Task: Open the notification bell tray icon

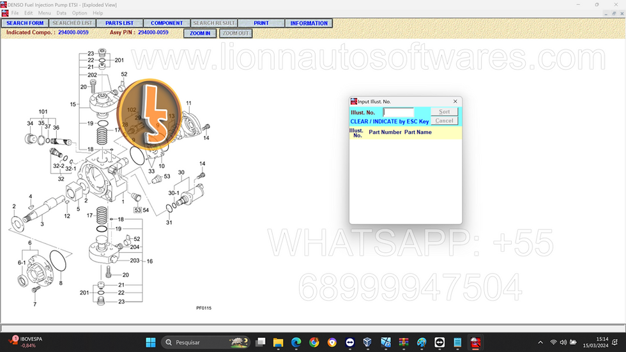Action: [615, 342]
